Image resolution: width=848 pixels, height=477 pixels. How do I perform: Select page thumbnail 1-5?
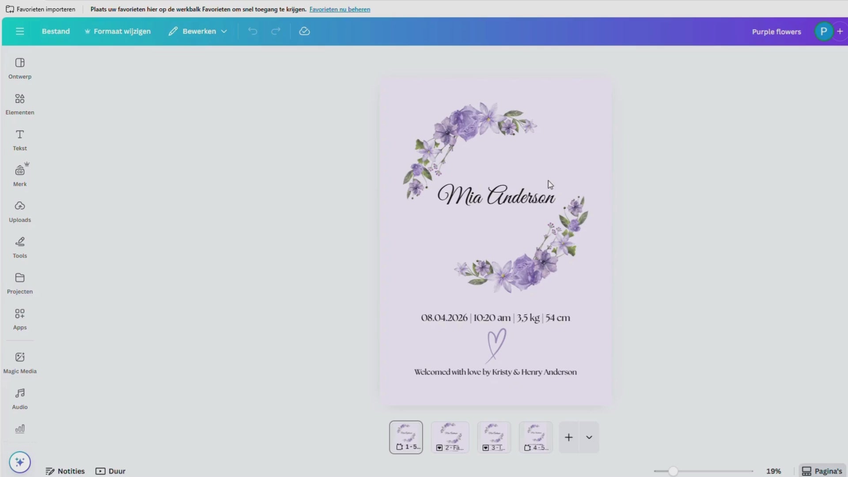click(x=406, y=437)
